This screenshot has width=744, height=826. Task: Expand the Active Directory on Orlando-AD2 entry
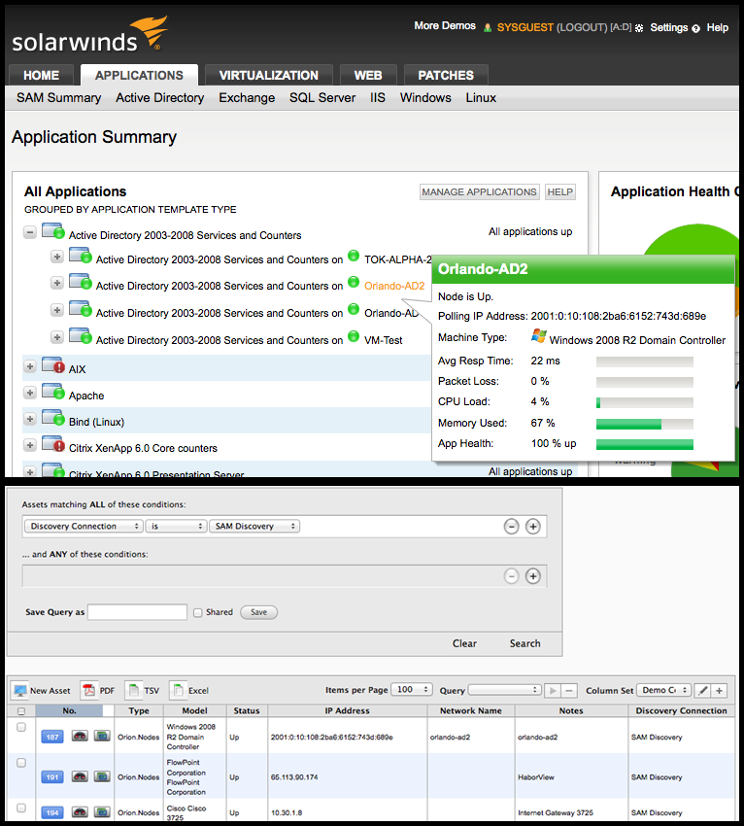point(57,283)
